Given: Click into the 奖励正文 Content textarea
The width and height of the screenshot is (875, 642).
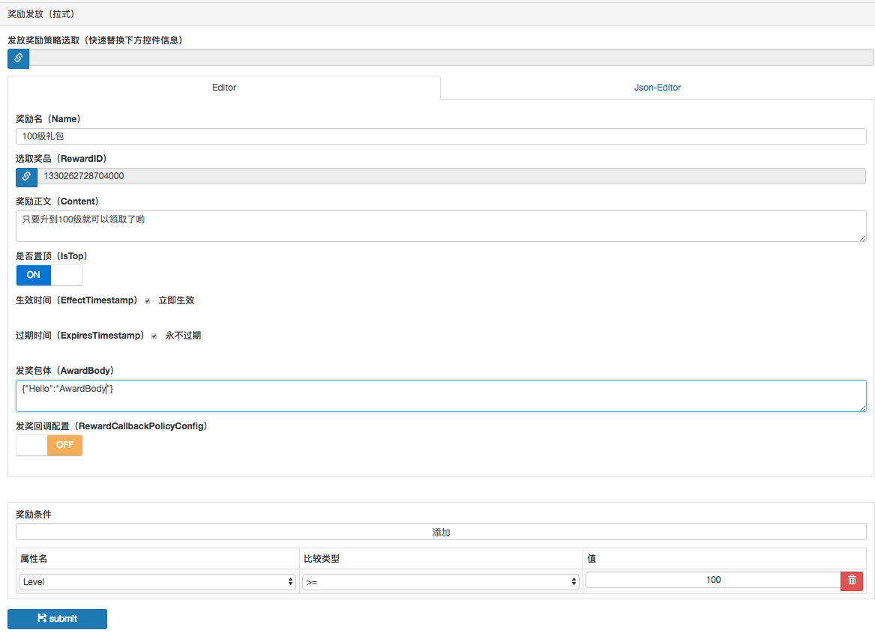Looking at the screenshot, I should coord(441,225).
